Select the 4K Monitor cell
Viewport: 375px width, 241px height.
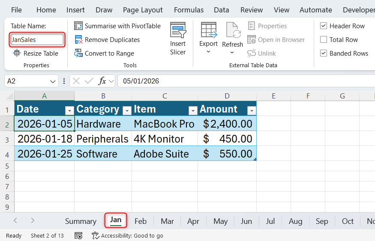165,139
